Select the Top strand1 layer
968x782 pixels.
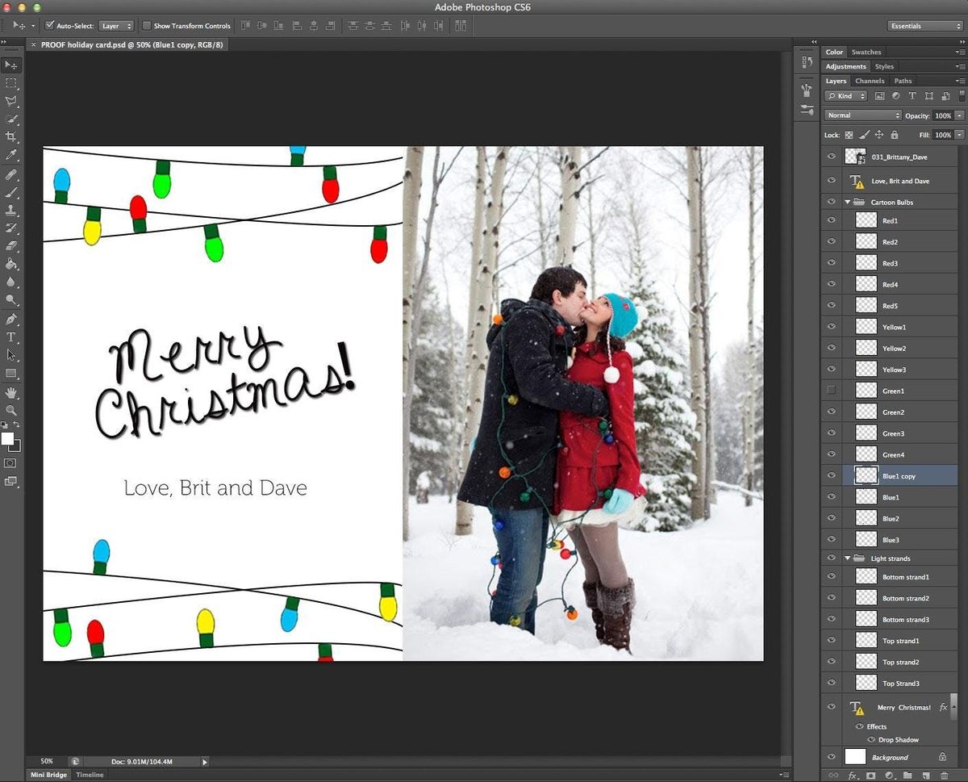pos(900,641)
